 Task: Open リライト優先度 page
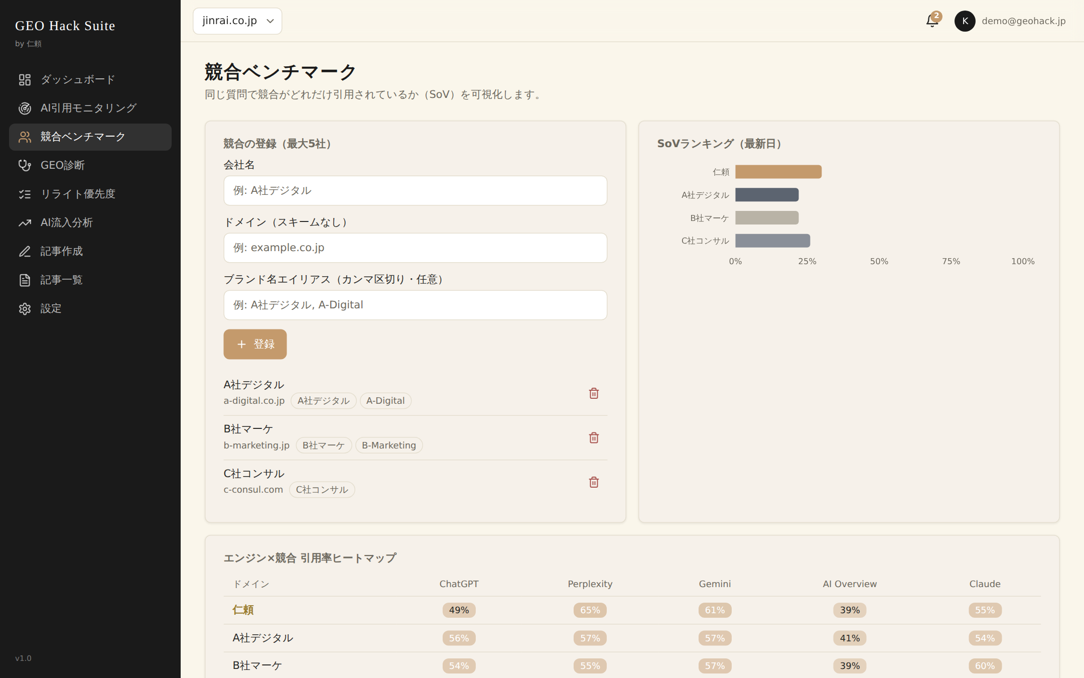click(90, 194)
